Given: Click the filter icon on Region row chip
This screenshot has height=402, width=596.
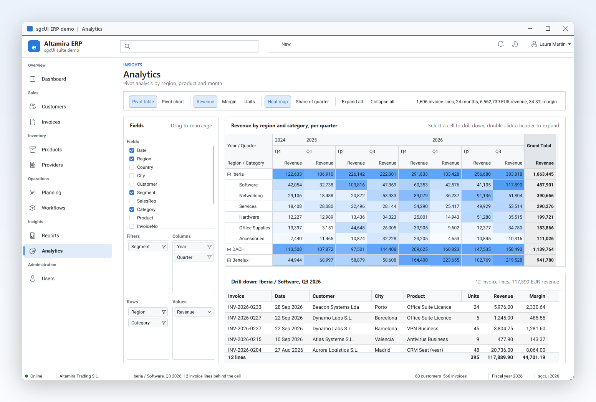Looking at the screenshot, I should pos(164,312).
